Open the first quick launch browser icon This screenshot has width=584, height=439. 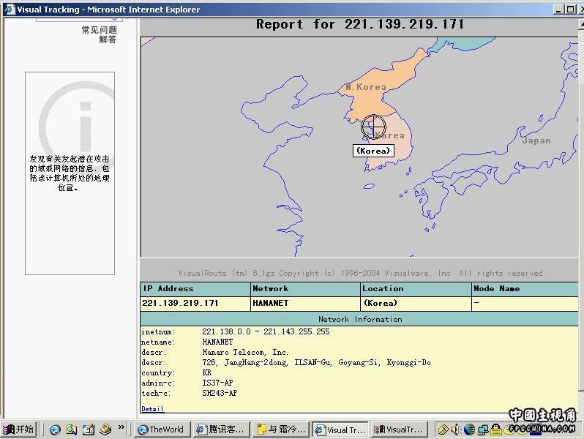coord(55,429)
